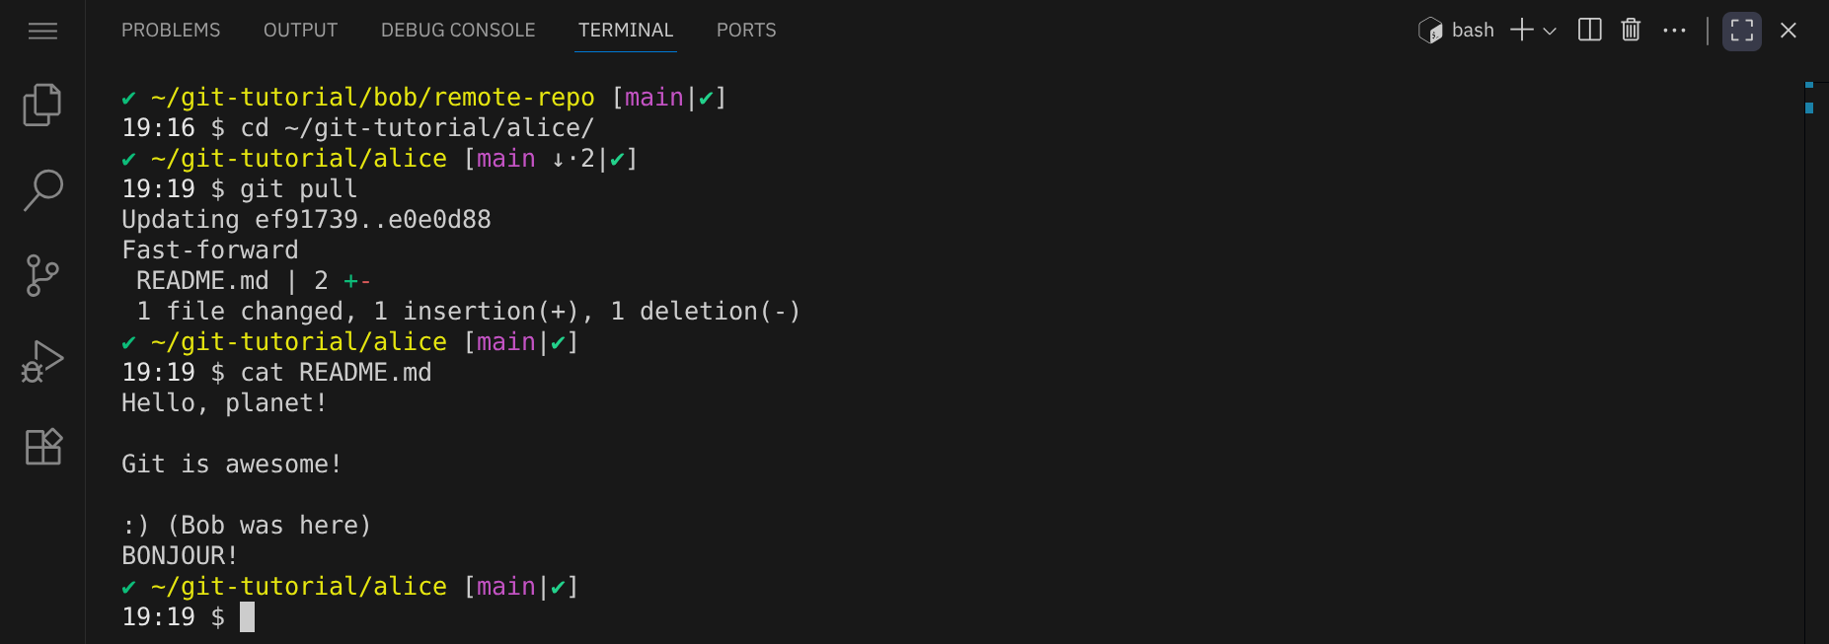Switch to the OUTPUT tab
The image size is (1829, 644).
(x=300, y=31)
